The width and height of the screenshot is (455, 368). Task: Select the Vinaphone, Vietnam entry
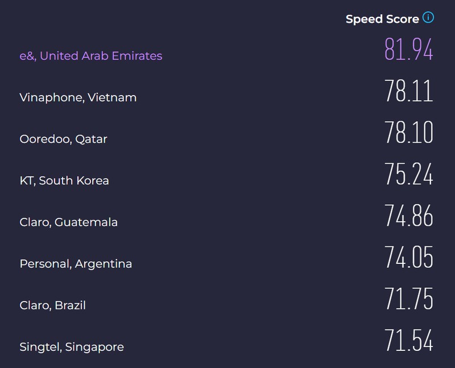(x=78, y=97)
